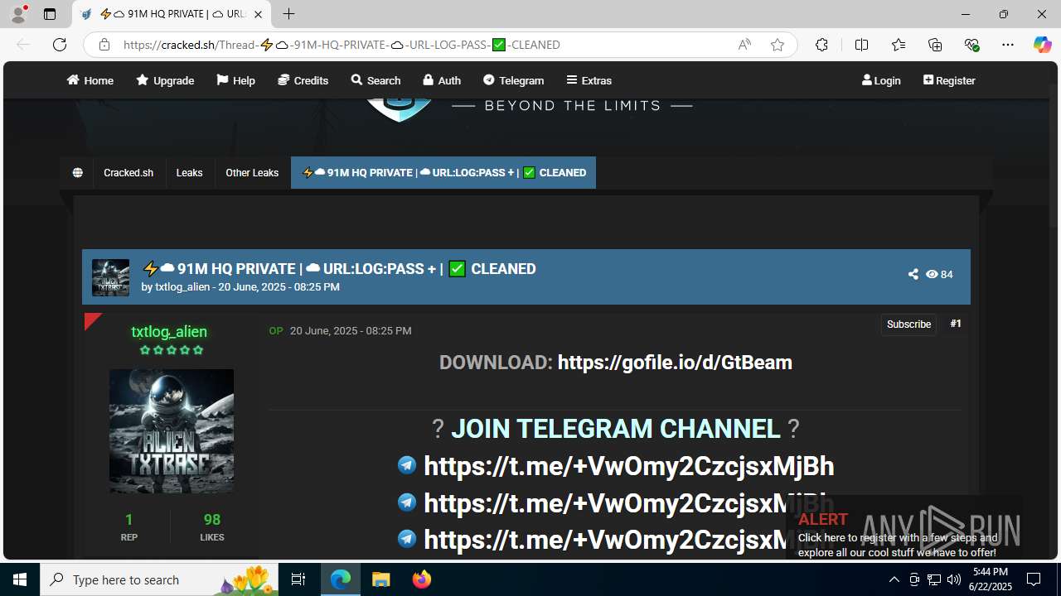Click the third Telegram link icon

[x=407, y=539]
